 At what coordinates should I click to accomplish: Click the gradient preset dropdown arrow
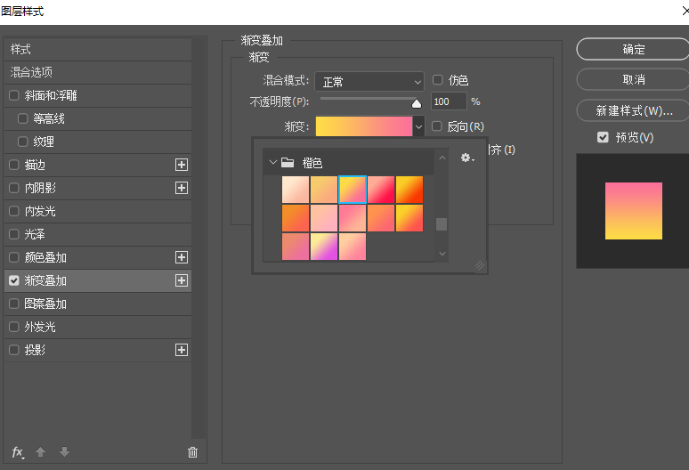pos(418,127)
